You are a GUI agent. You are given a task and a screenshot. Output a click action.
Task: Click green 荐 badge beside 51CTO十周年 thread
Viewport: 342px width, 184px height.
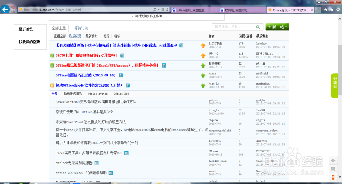tap(52, 56)
